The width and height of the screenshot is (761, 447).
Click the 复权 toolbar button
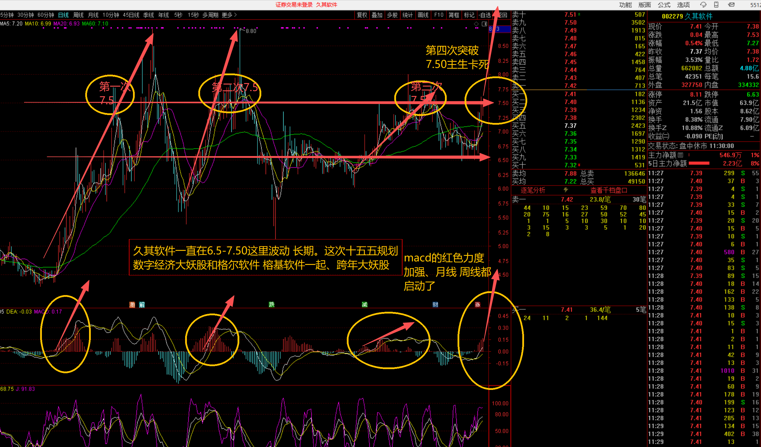(x=362, y=15)
